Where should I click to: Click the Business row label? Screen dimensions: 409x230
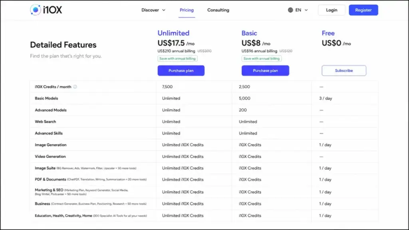[42, 204]
